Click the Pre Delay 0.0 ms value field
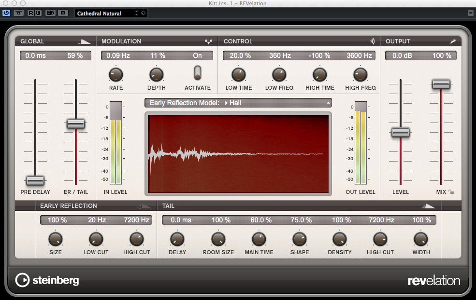The width and height of the screenshot is (476, 300). 35,56
